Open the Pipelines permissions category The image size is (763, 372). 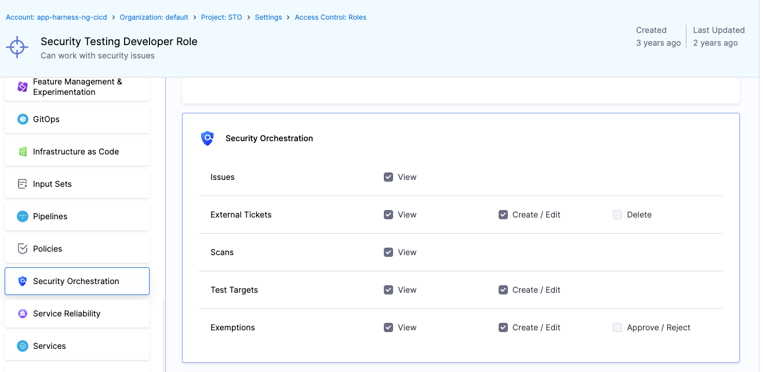coord(77,216)
